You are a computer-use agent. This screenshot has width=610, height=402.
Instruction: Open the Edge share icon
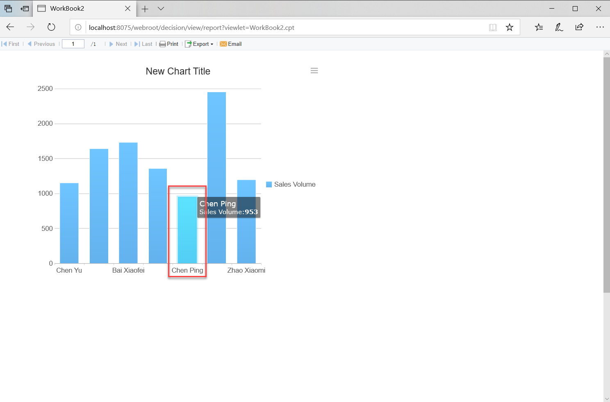point(579,27)
